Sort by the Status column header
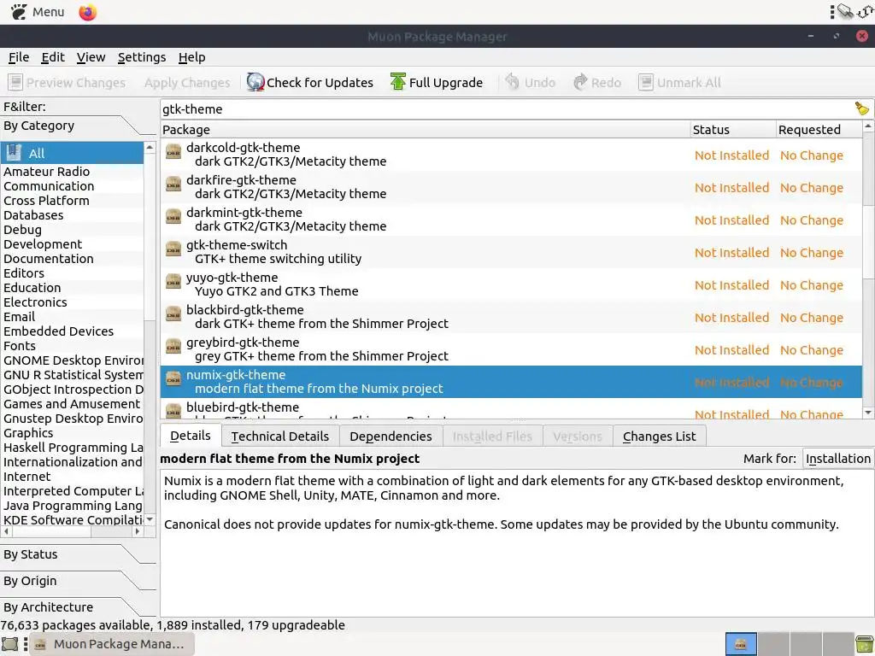 pyautogui.click(x=732, y=130)
